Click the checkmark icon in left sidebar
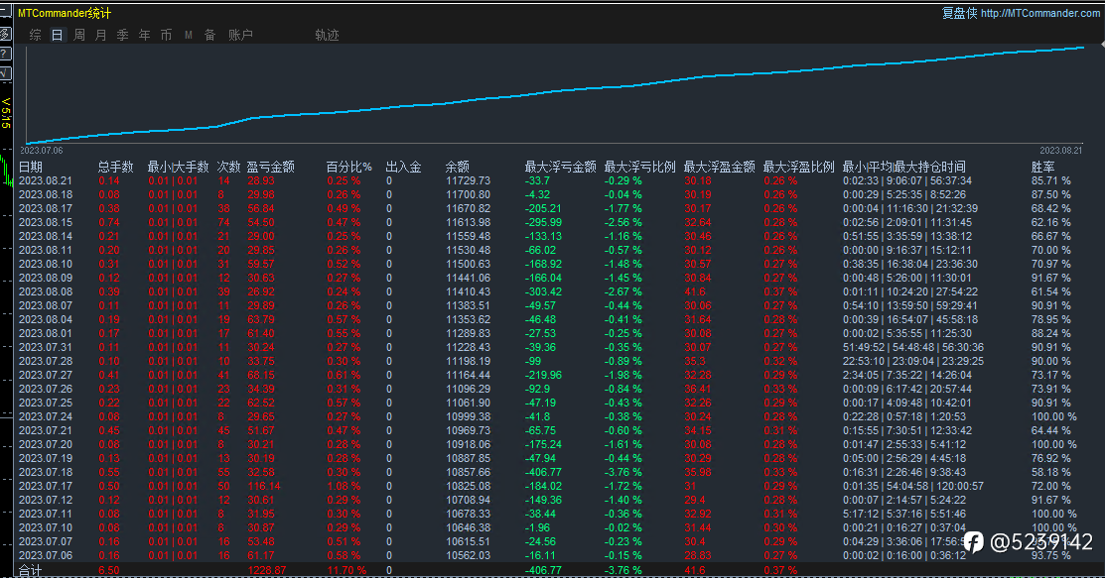The height and width of the screenshot is (578, 1105). tap(5, 73)
